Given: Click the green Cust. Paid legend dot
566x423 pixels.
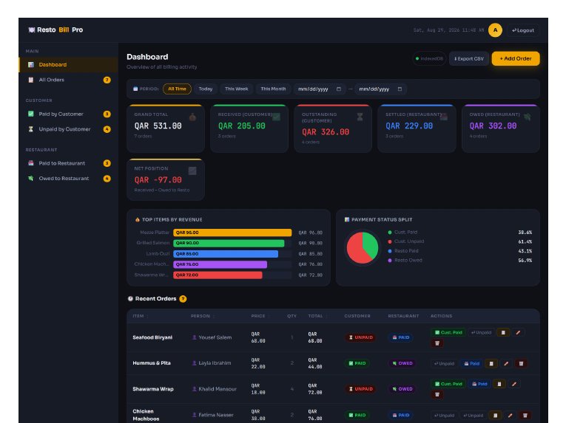Looking at the screenshot, I should [x=390, y=233].
